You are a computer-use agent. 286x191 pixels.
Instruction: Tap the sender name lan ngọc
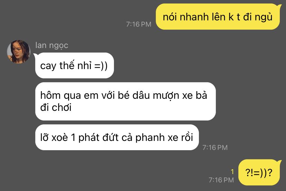tap(51, 46)
